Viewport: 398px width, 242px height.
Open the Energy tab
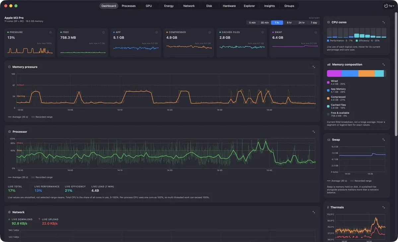pos(169,6)
